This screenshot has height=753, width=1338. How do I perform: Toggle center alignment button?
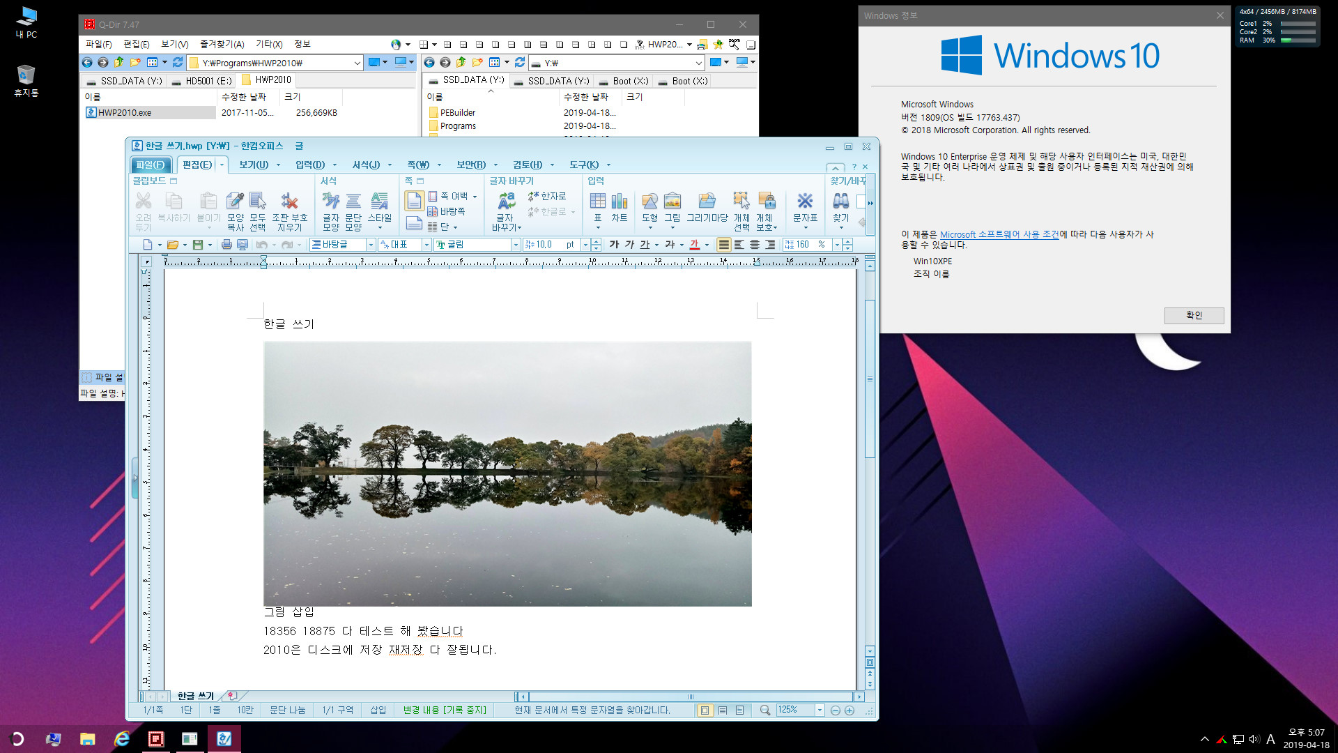755,245
